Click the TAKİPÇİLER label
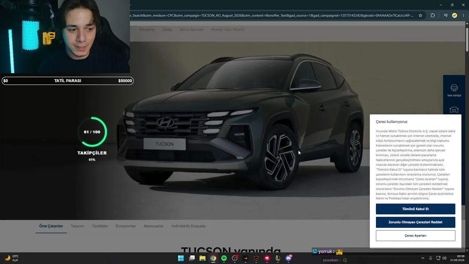 (92, 153)
